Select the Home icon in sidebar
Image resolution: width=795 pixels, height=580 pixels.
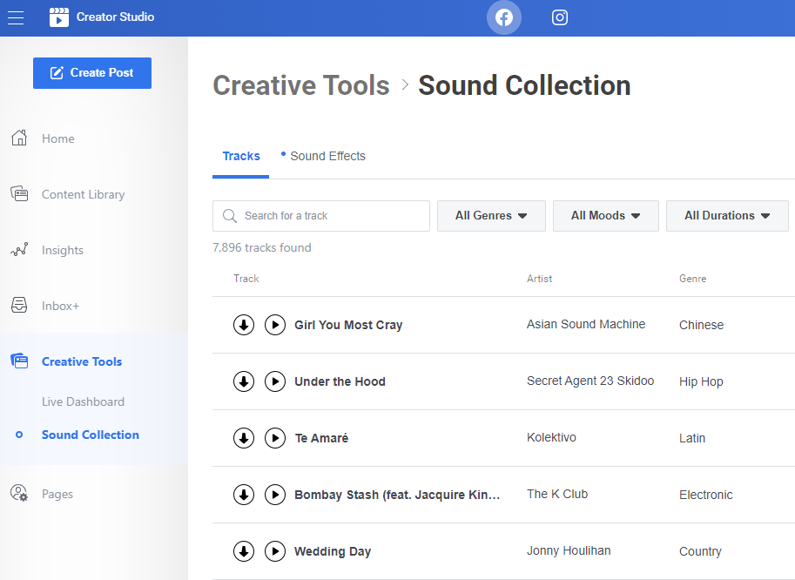tap(19, 138)
